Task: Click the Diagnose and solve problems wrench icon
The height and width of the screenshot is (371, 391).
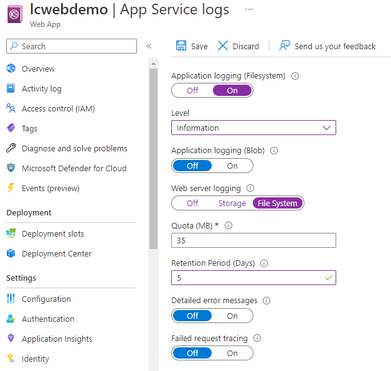Action: pyautogui.click(x=11, y=148)
